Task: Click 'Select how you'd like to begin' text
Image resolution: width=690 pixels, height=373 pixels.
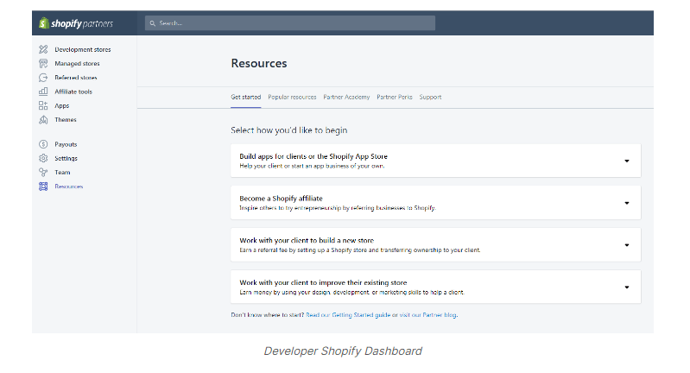Action: (289, 130)
